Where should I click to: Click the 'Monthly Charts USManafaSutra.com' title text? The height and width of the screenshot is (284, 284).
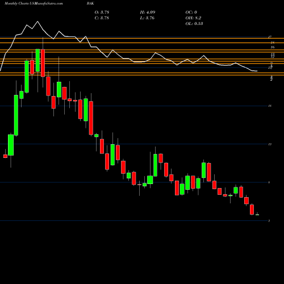tap(34, 3)
